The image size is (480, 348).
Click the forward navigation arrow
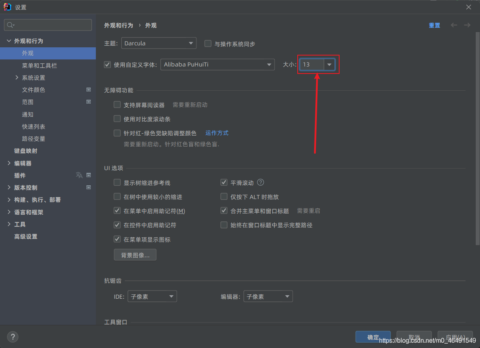pyautogui.click(x=467, y=25)
